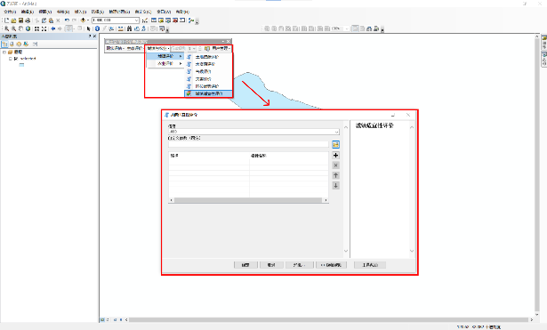Expand the 城镇评价 submenu entry
This screenshot has width=547, height=330.
[x=165, y=56]
